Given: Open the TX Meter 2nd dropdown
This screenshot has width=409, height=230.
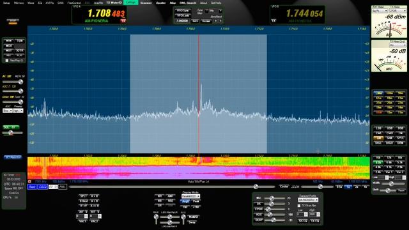Looking at the screenshot, I should tap(397, 45).
